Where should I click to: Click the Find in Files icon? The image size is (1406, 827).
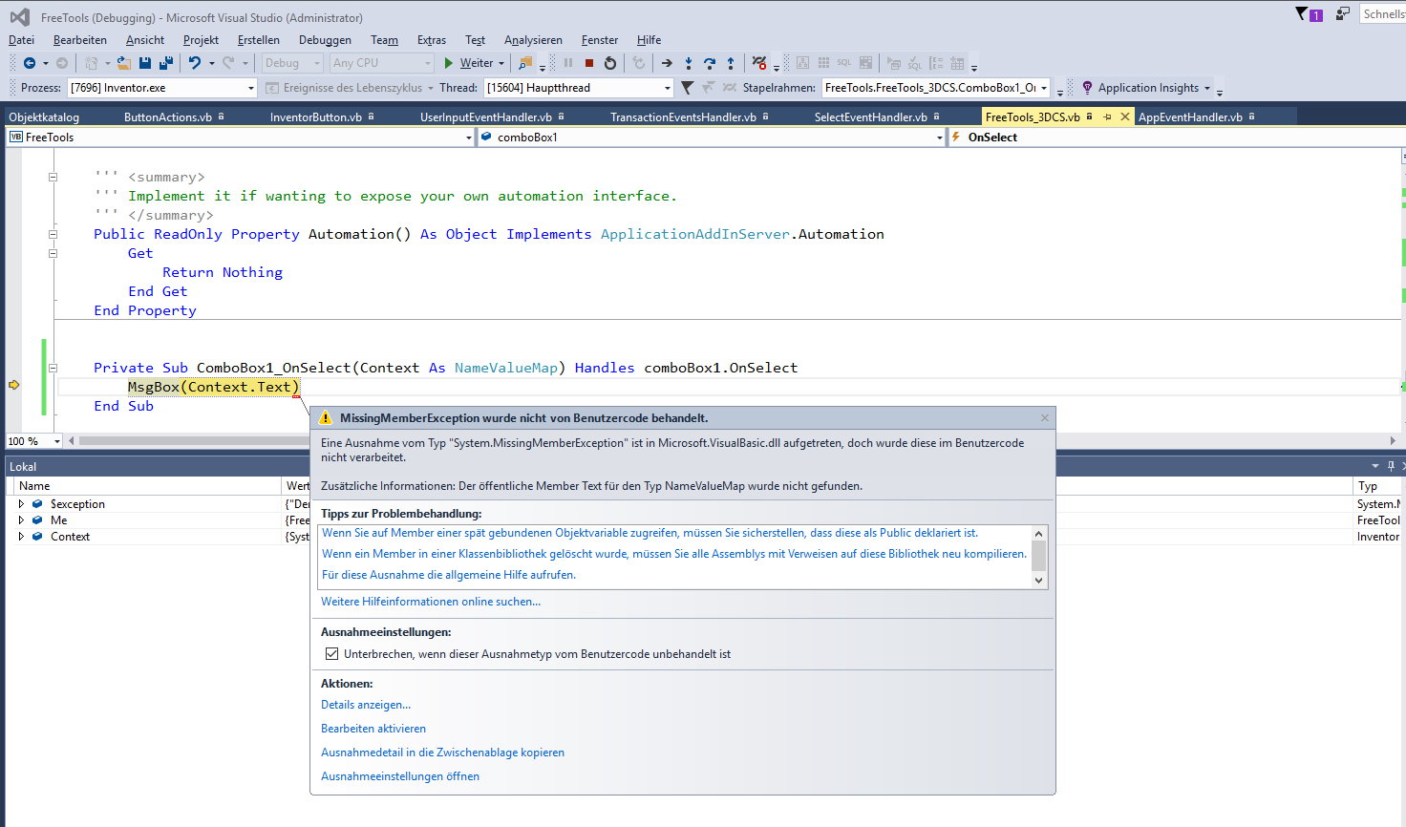point(524,63)
